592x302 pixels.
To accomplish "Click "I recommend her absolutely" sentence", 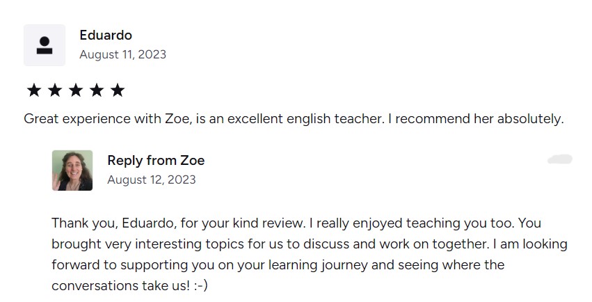I will (475, 119).
